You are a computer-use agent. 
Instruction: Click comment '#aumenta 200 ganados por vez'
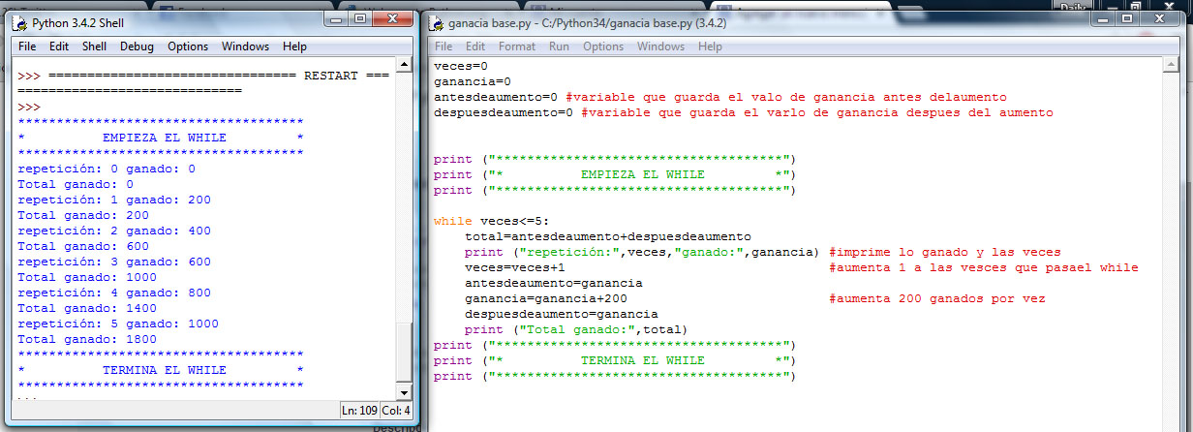(937, 298)
